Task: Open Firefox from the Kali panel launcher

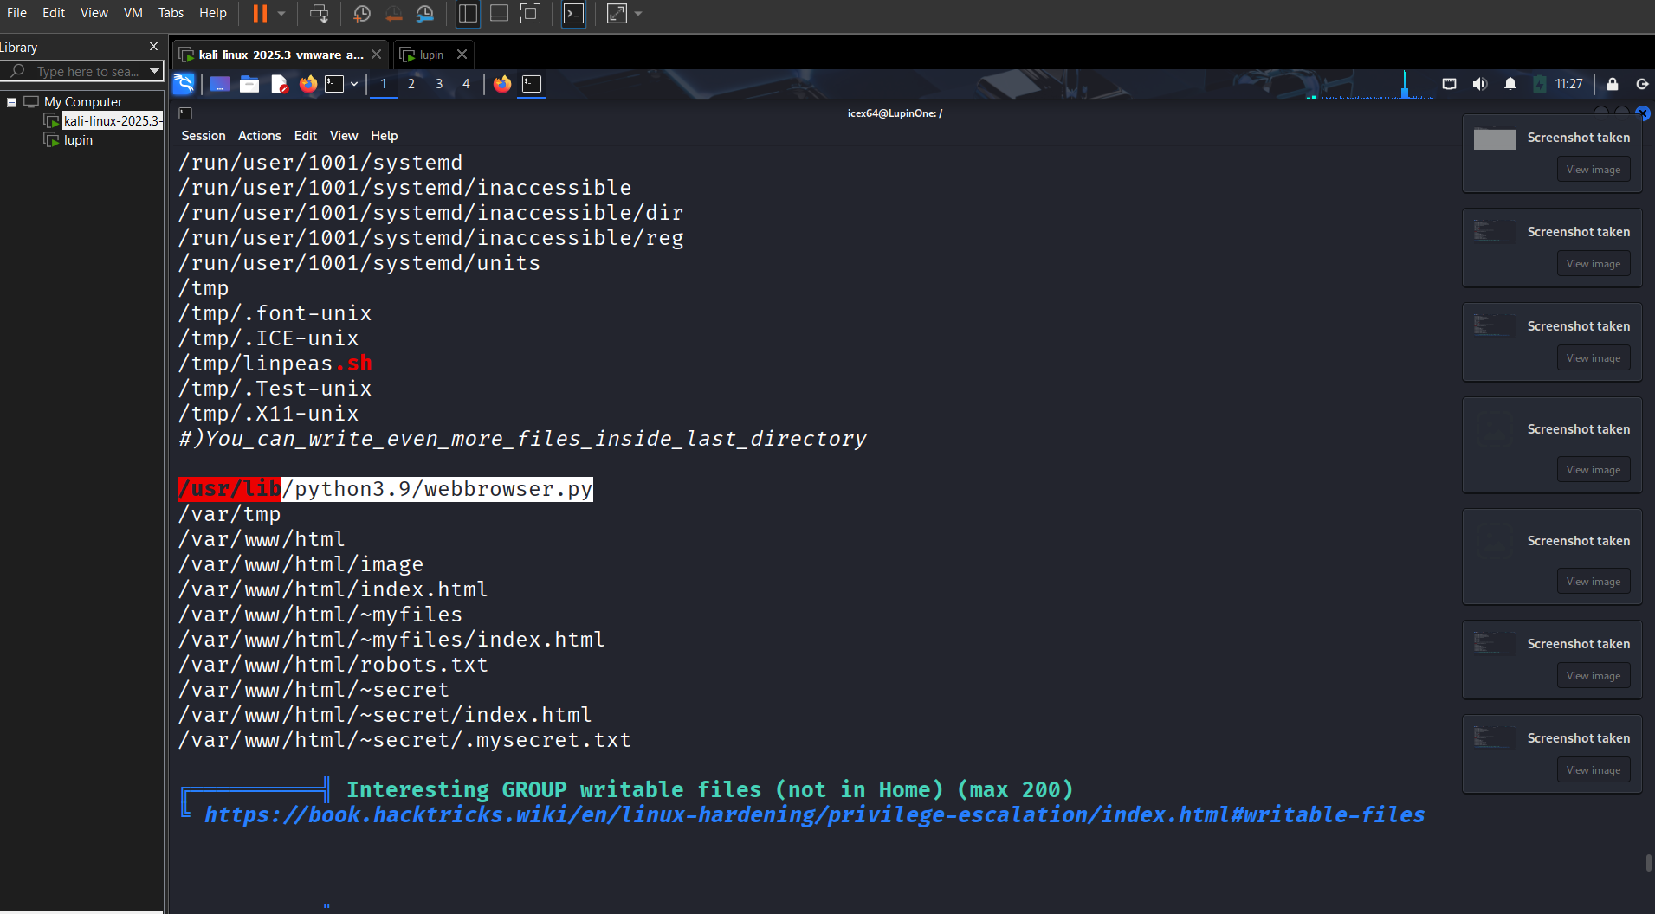Action: click(308, 84)
